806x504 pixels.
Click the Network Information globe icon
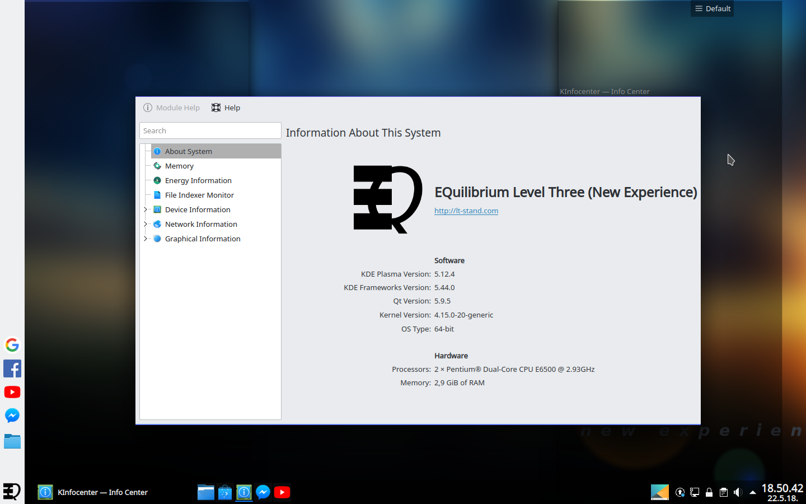pyautogui.click(x=157, y=224)
